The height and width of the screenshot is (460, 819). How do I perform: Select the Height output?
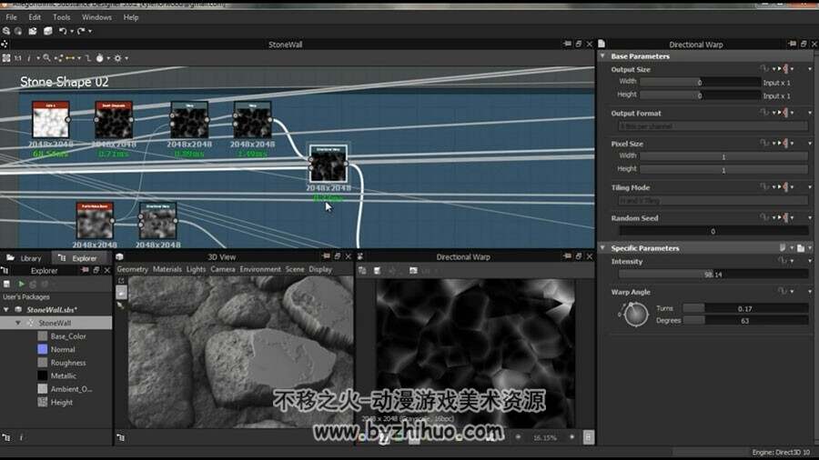click(62, 402)
